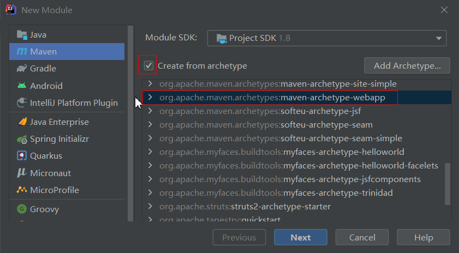Click the Java folder icon in sidebar
Image resolution: width=459 pixels, height=253 pixels.
click(22, 35)
